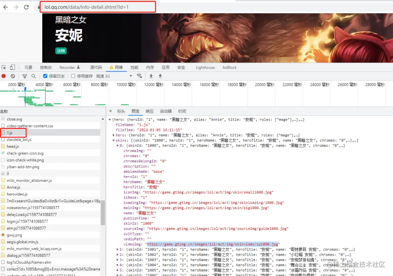
Task: Show the 启动器 tab of request details
Action: pos(166,111)
